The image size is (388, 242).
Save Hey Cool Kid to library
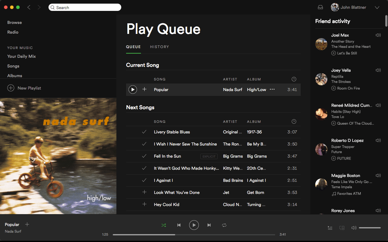144,204
